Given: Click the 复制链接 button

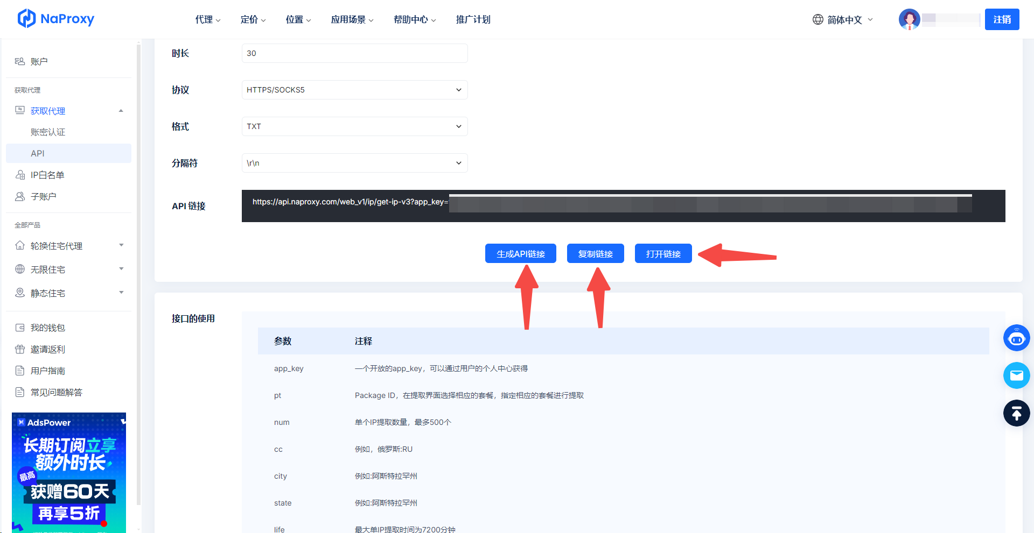Looking at the screenshot, I should pos(595,253).
